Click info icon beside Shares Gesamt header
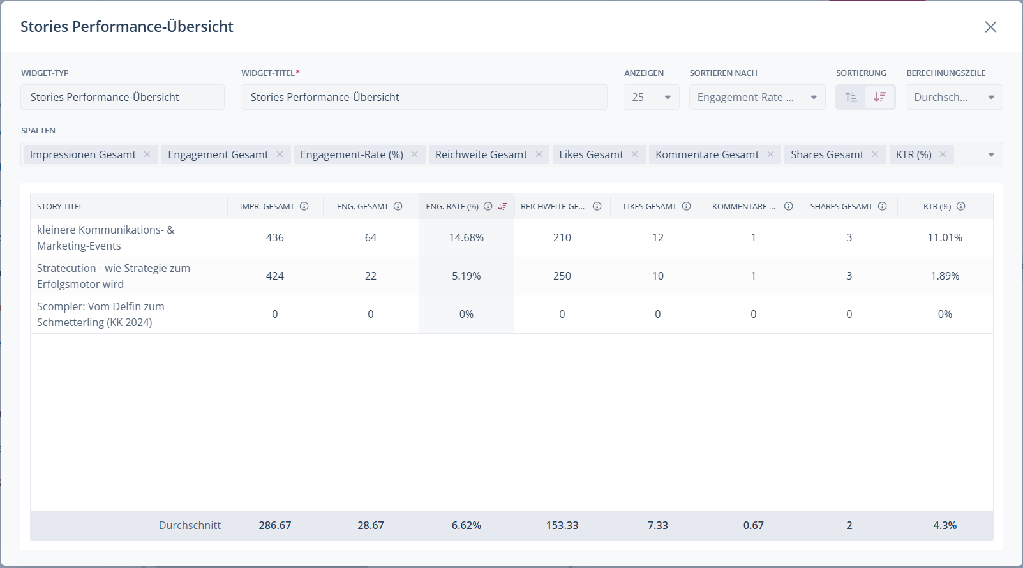Viewport: 1023px width, 568px height. [x=883, y=206]
